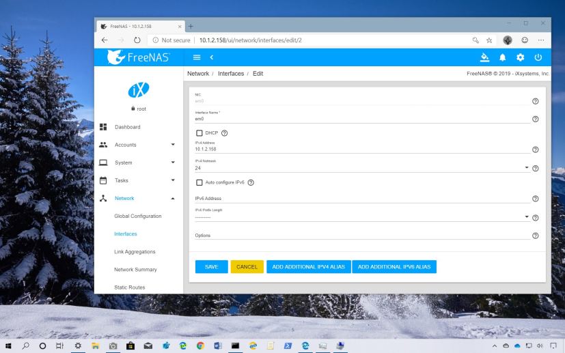Open Network Summary in sidebar
Screen dimensions: 565x353
tap(135, 270)
